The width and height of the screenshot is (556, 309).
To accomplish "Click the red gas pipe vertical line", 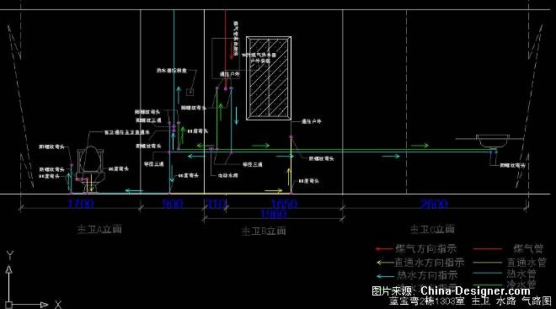I will pos(226,50).
